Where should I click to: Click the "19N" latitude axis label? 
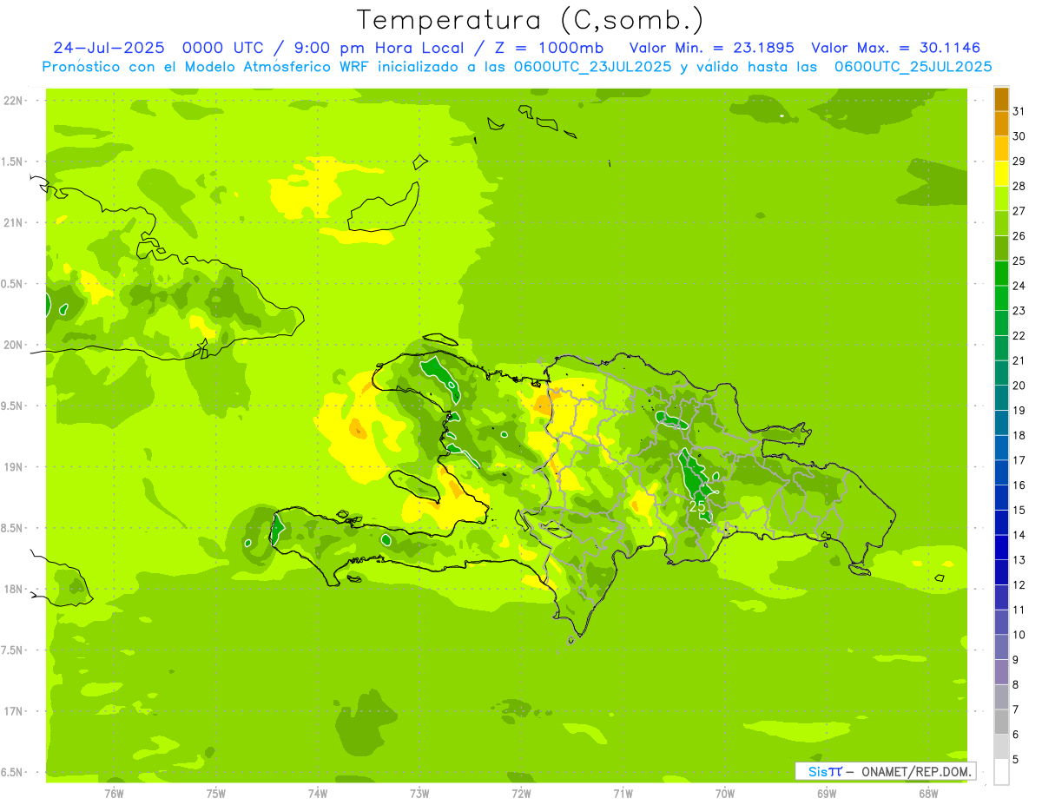pyautogui.click(x=13, y=466)
